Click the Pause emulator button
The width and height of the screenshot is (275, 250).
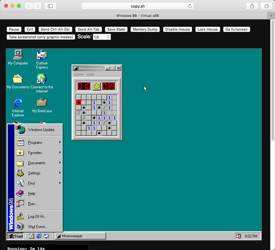[14, 29]
